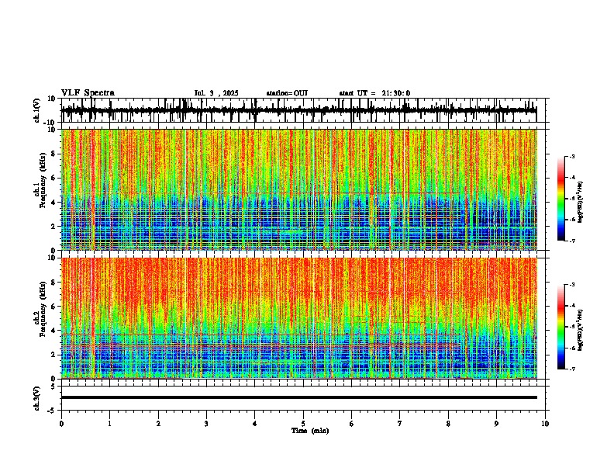Viewport: 614px width, 475px height.
Task: Click time-axis tick label "9"
Action: [x=496, y=424]
